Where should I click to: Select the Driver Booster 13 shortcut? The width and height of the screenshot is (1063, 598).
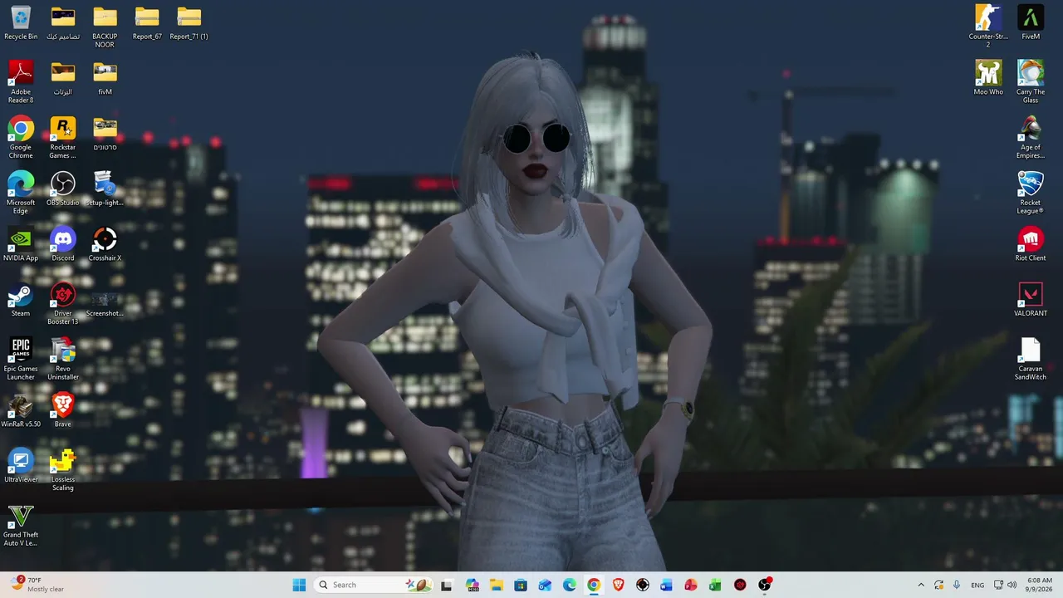click(x=63, y=303)
